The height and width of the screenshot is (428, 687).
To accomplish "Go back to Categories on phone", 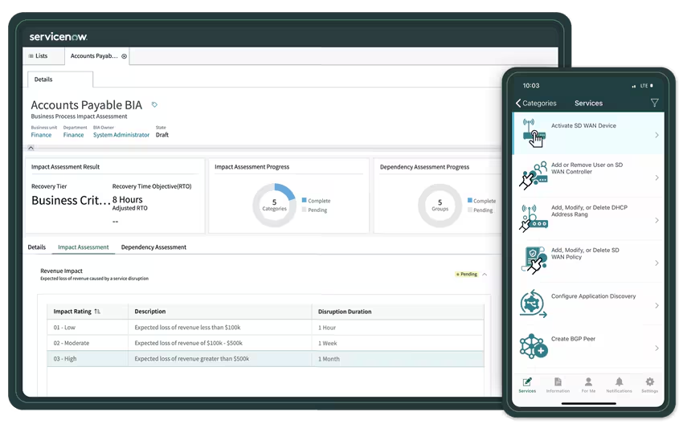I will pos(536,103).
